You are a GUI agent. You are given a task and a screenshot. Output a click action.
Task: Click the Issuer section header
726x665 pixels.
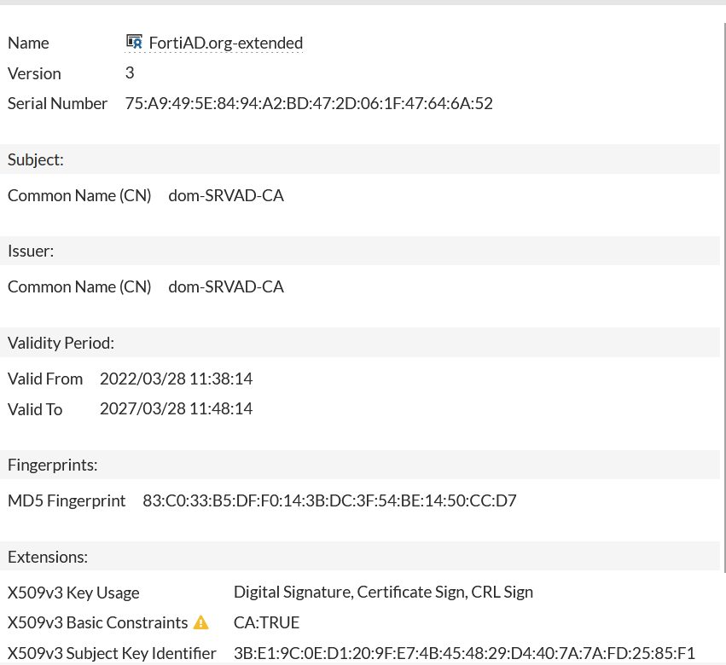tap(32, 251)
